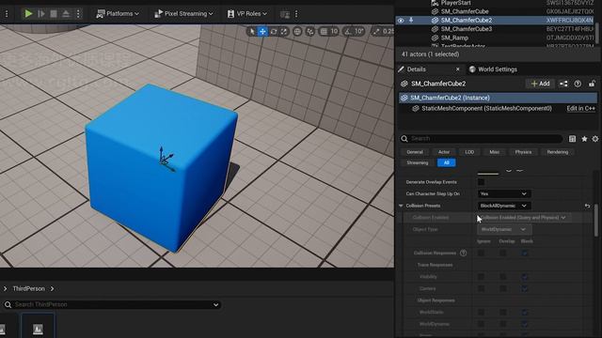Filter Details by Actor category
The width and height of the screenshot is (602, 338).
444,152
